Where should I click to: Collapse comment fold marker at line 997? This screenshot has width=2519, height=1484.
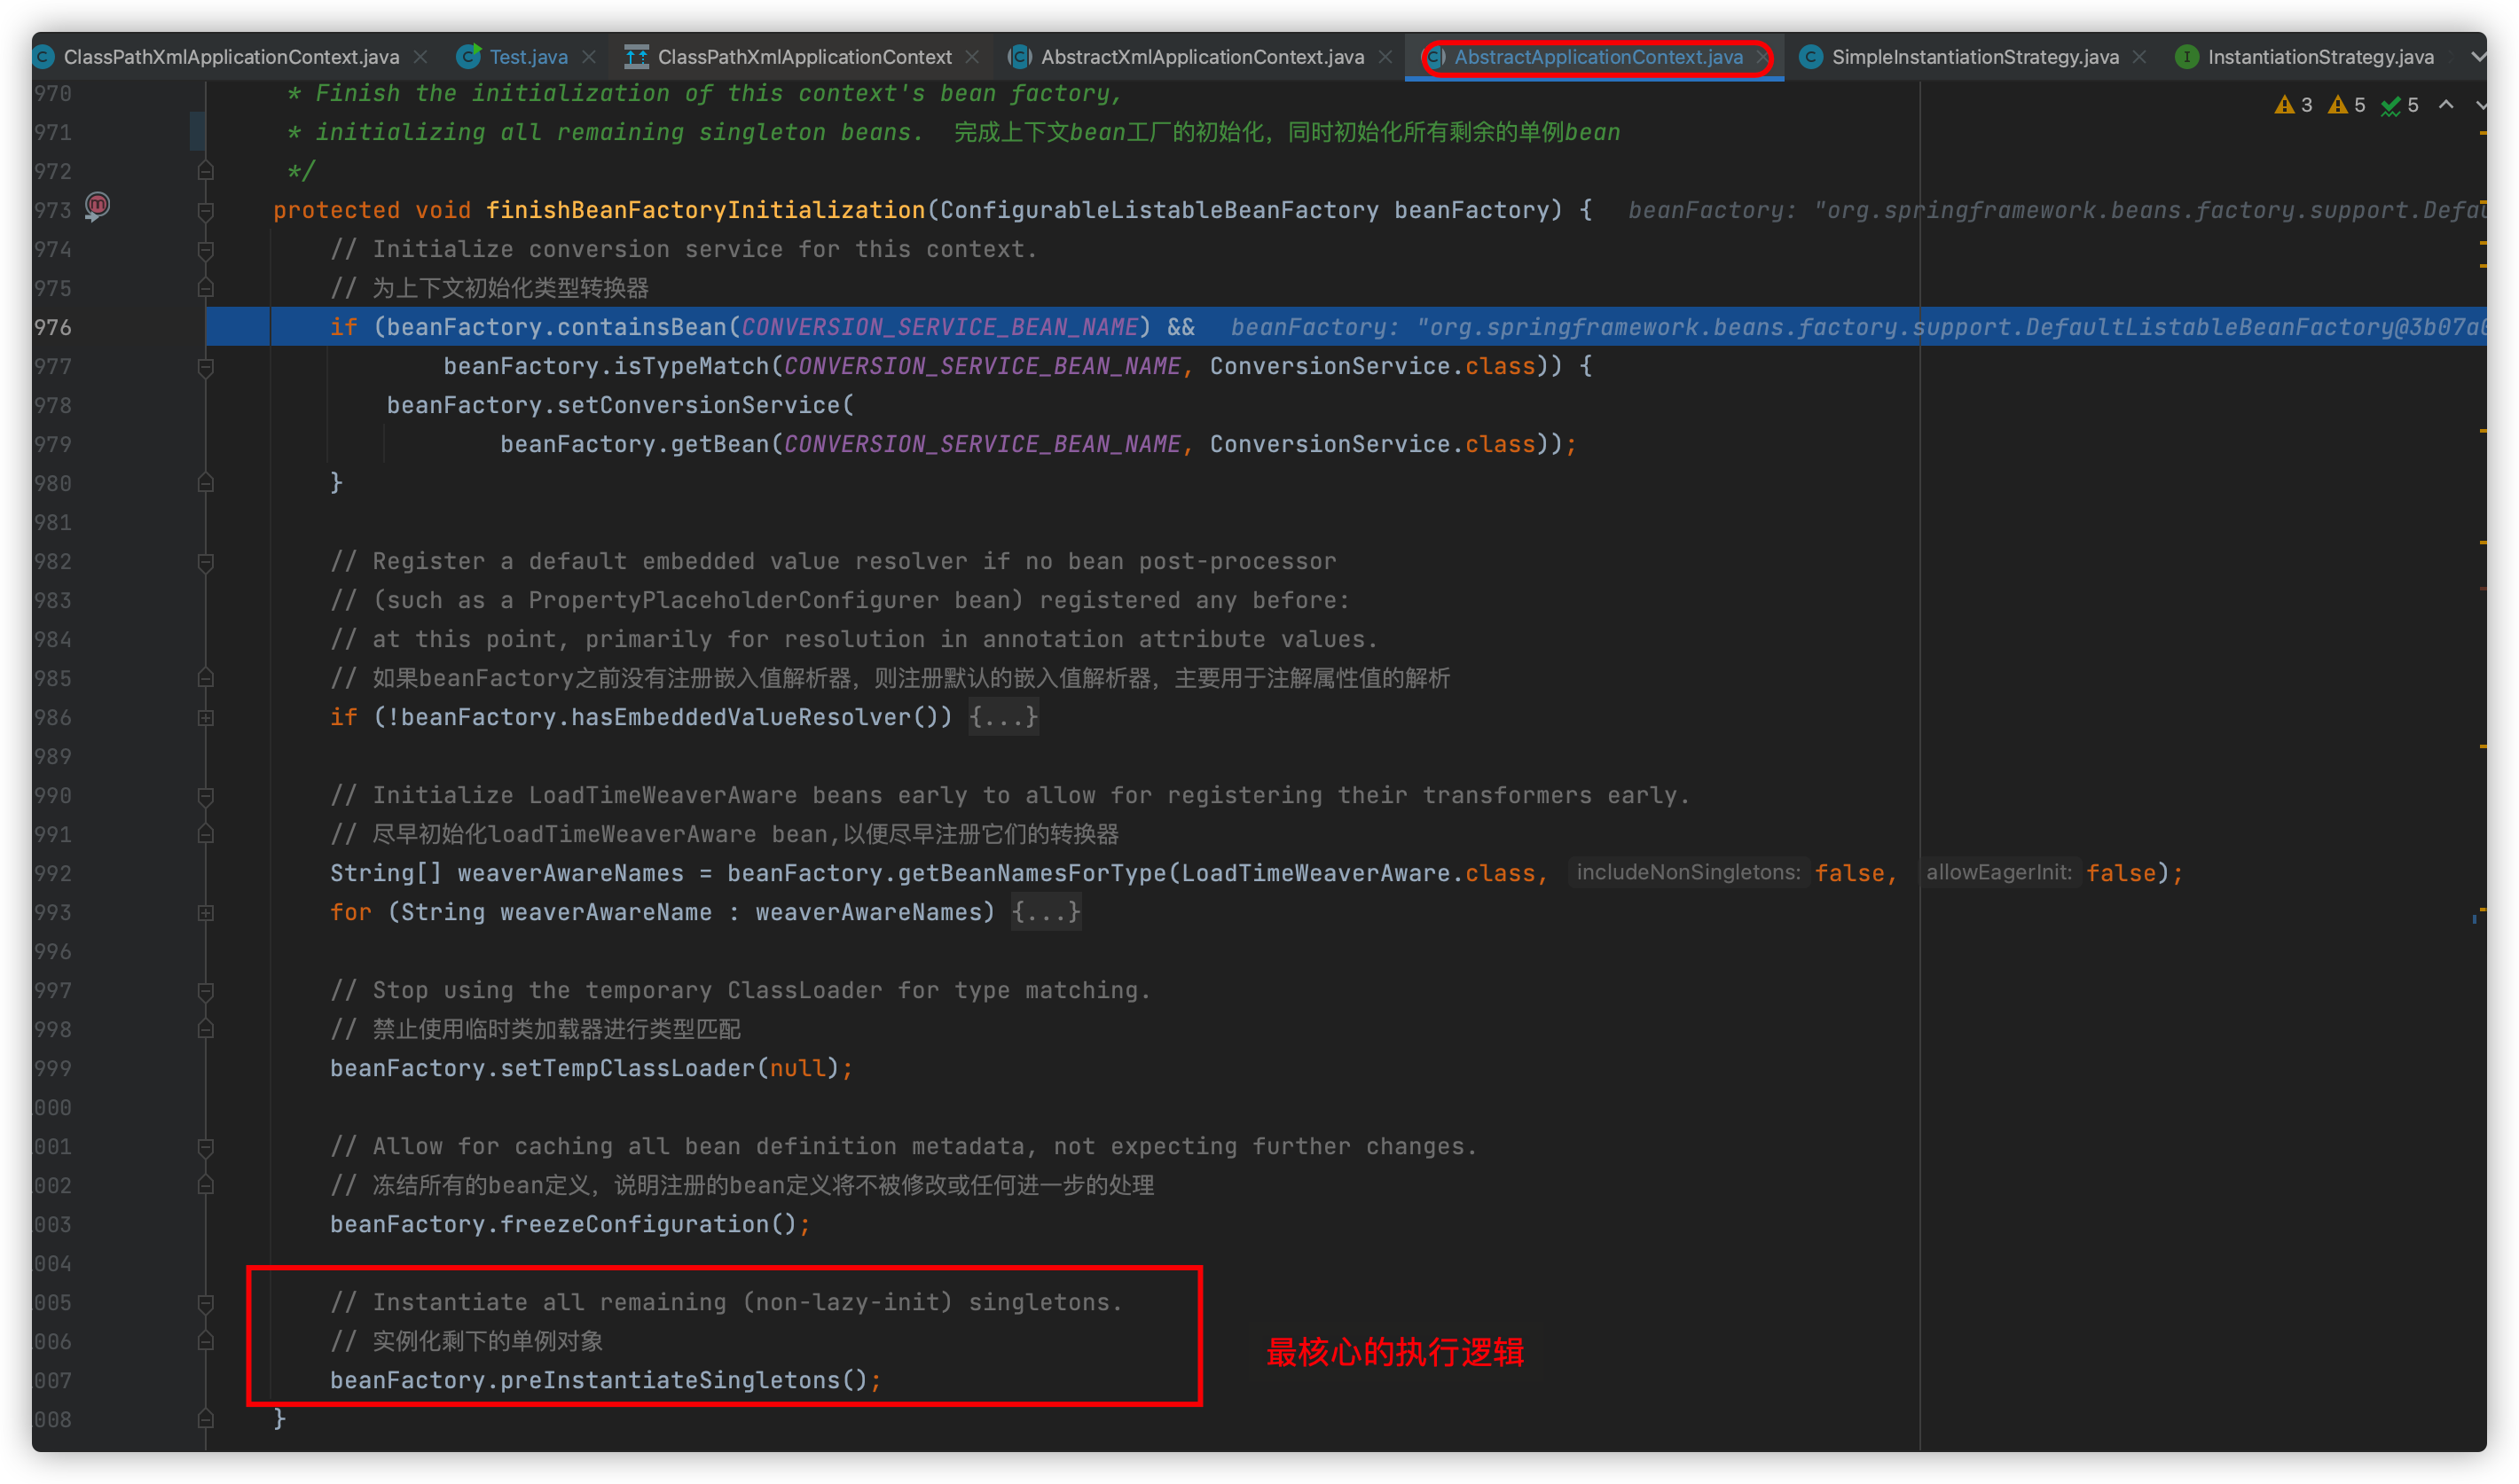tap(206, 991)
